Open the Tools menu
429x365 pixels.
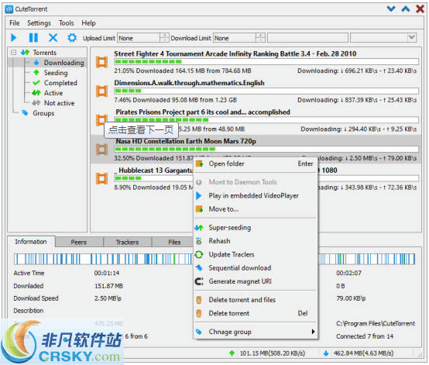[67, 23]
